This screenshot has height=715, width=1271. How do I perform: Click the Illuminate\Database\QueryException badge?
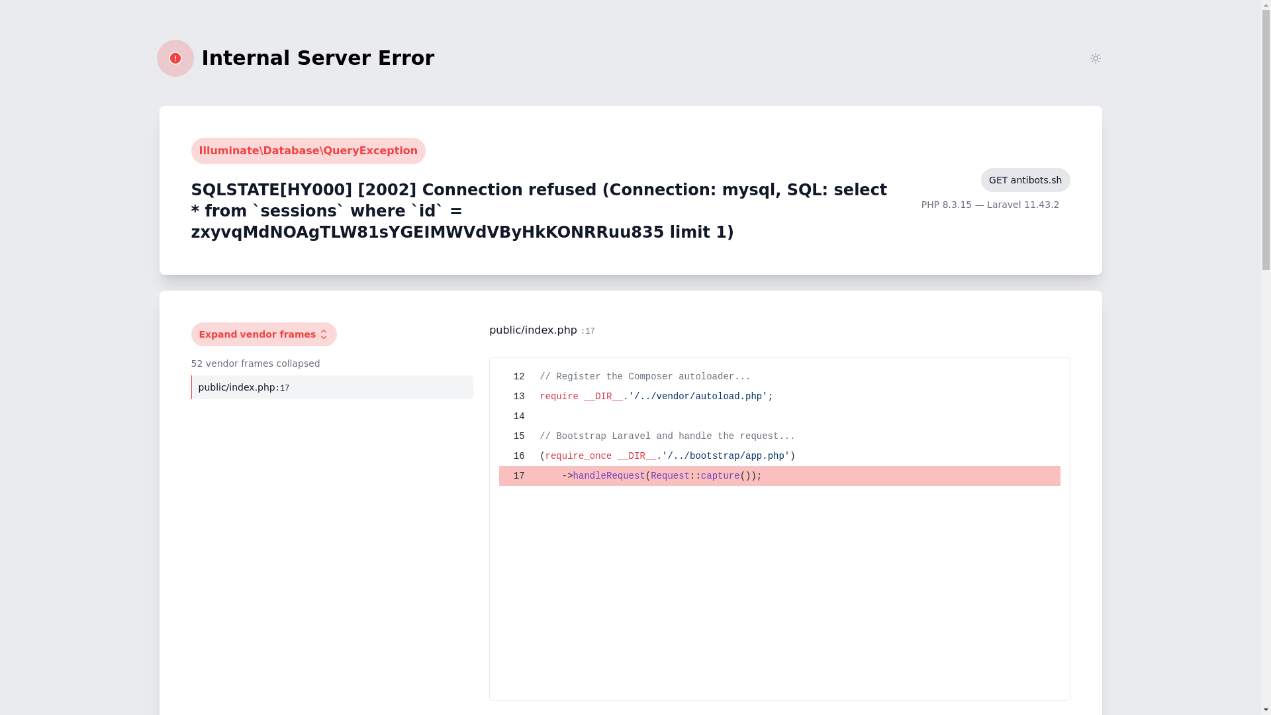click(x=308, y=151)
